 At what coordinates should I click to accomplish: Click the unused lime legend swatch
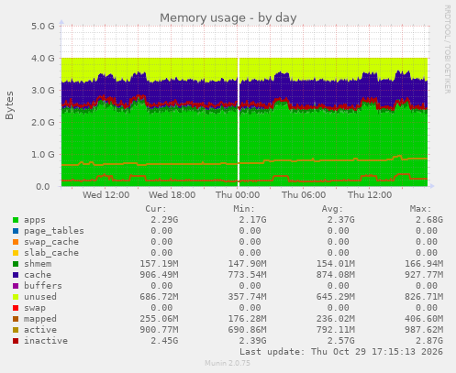(x=16, y=297)
